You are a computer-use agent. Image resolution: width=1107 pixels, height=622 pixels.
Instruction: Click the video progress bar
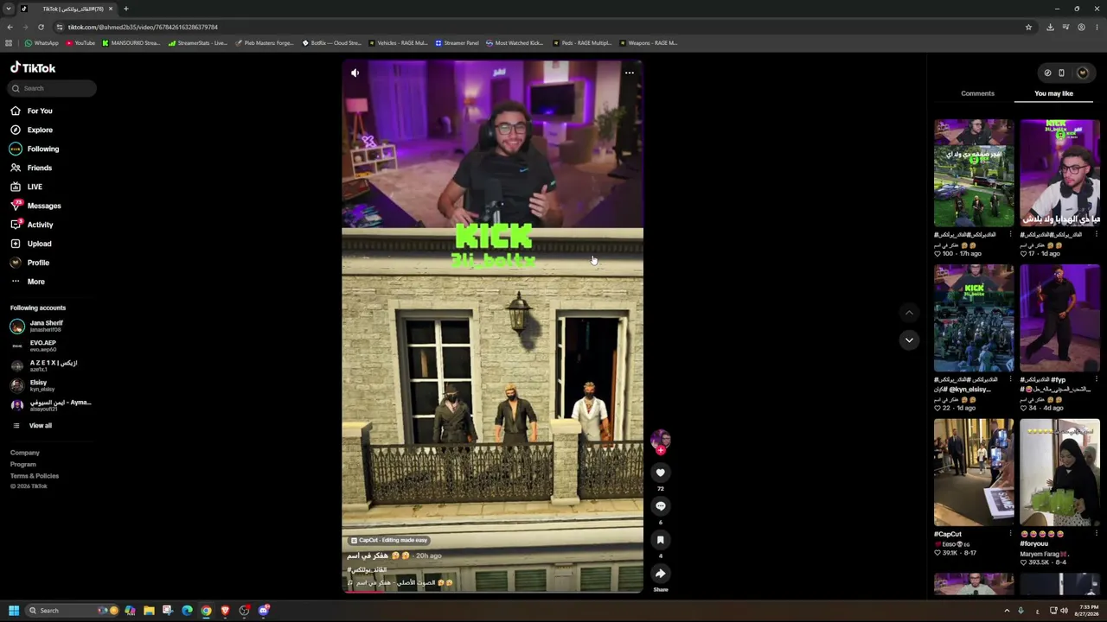[x=492, y=592]
